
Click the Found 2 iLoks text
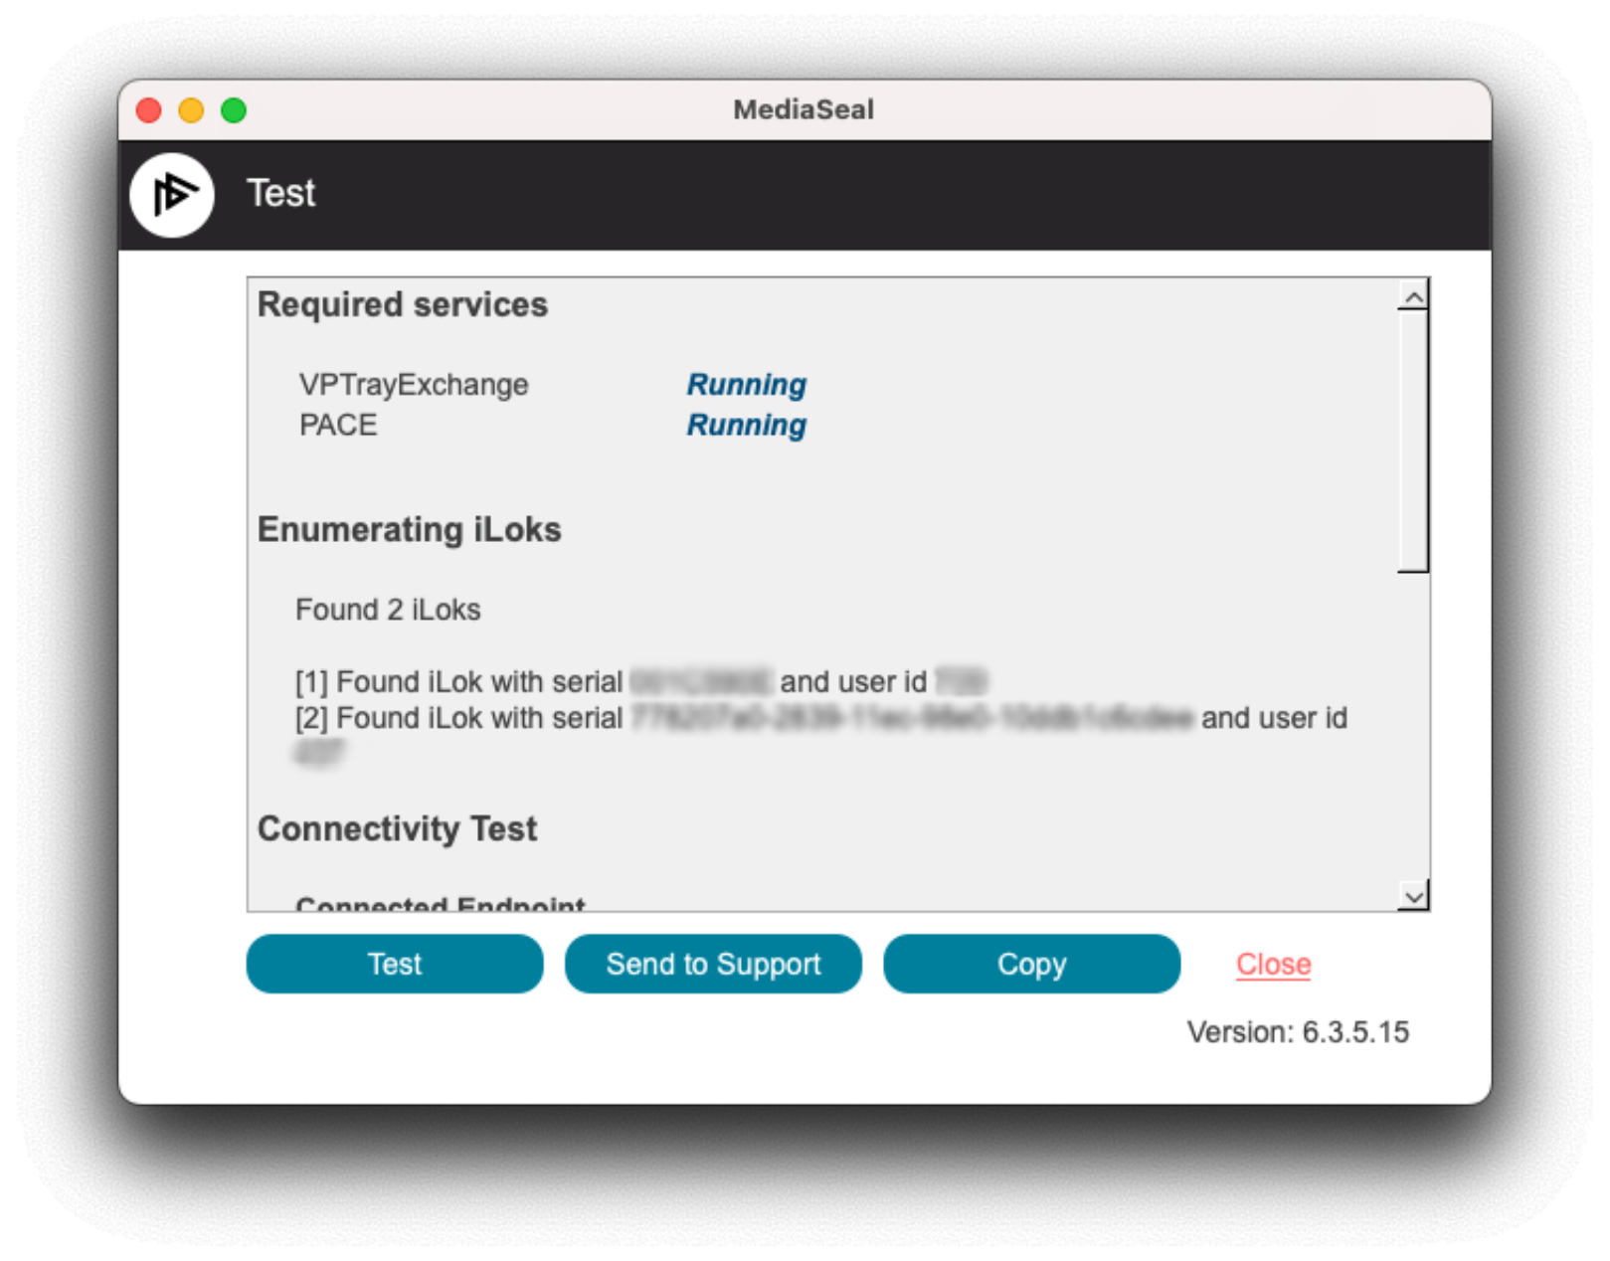click(388, 610)
